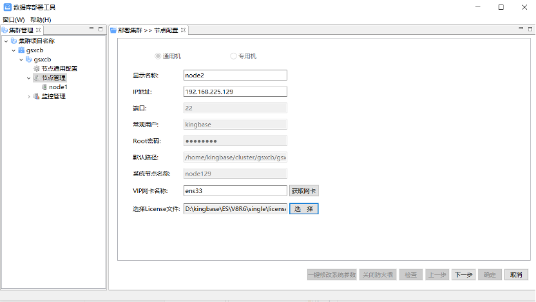536x302 pixels.
Task: Switch to the 集群管理 tab
Action: [x=21, y=30]
